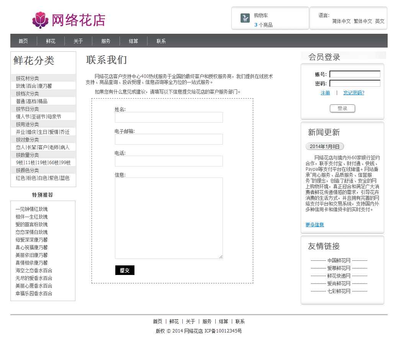
Task: Switch language to 繁体中文
Action: [x=363, y=21]
